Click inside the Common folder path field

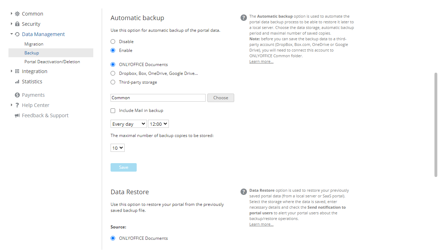[158, 97]
